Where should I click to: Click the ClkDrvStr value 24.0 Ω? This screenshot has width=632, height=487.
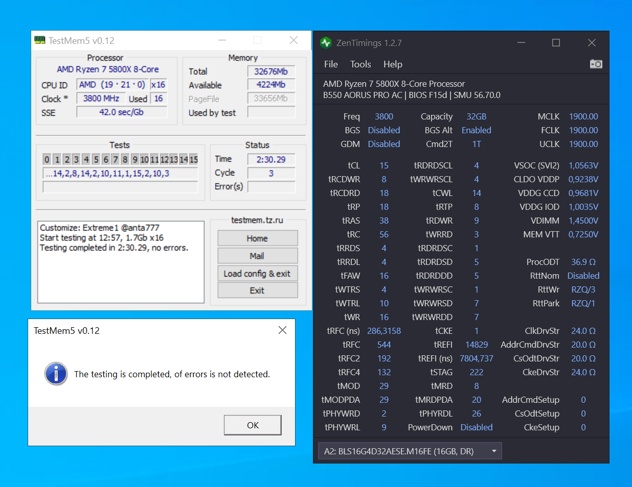click(x=583, y=331)
